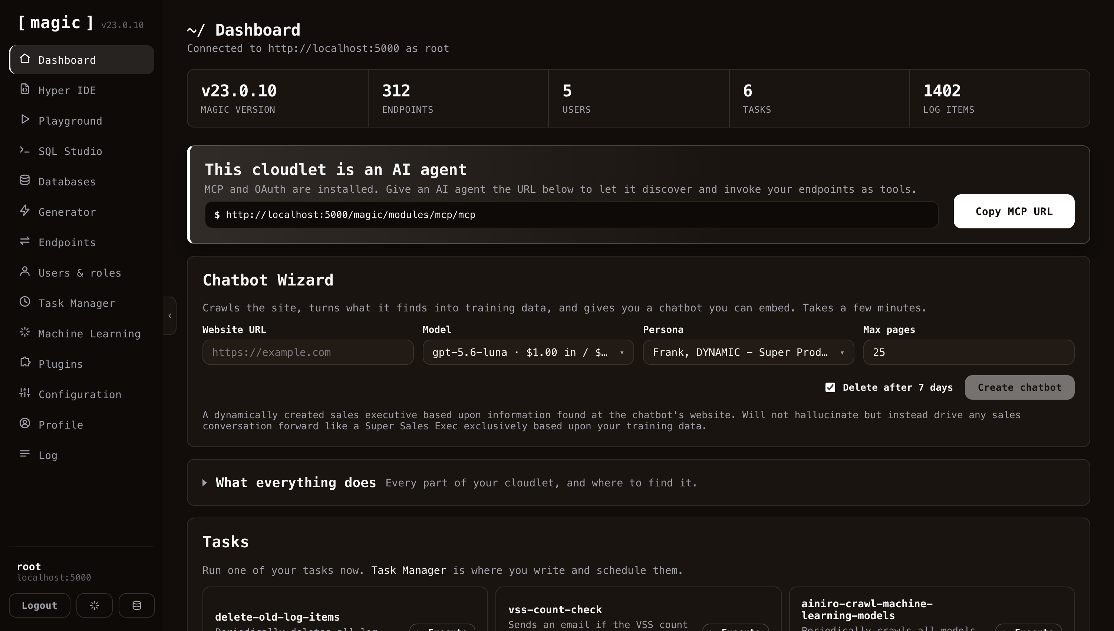
Task: Log out using the Logout button
Action: click(x=39, y=605)
